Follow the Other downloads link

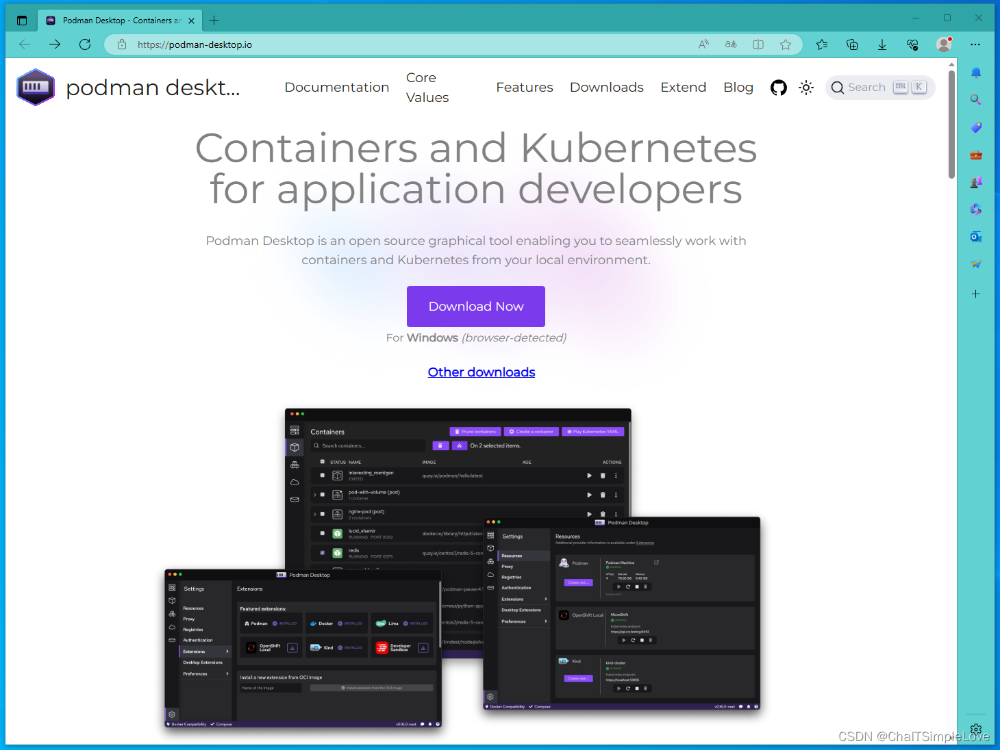482,372
